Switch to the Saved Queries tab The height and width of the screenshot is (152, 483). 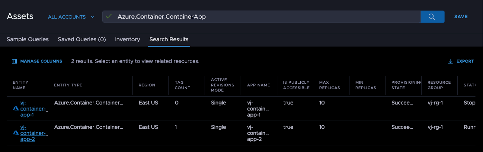pos(82,39)
